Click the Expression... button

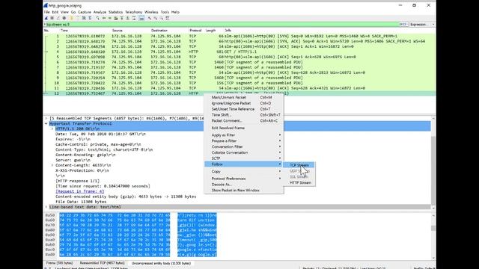pyautogui.click(x=419, y=25)
